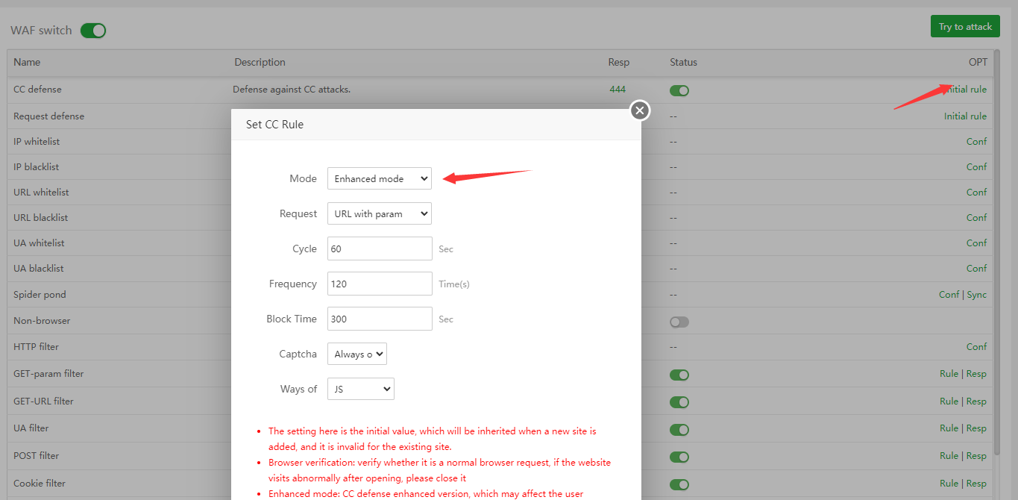1018x500 pixels.
Task: Click Sync for Spider pond
Action: (976, 295)
